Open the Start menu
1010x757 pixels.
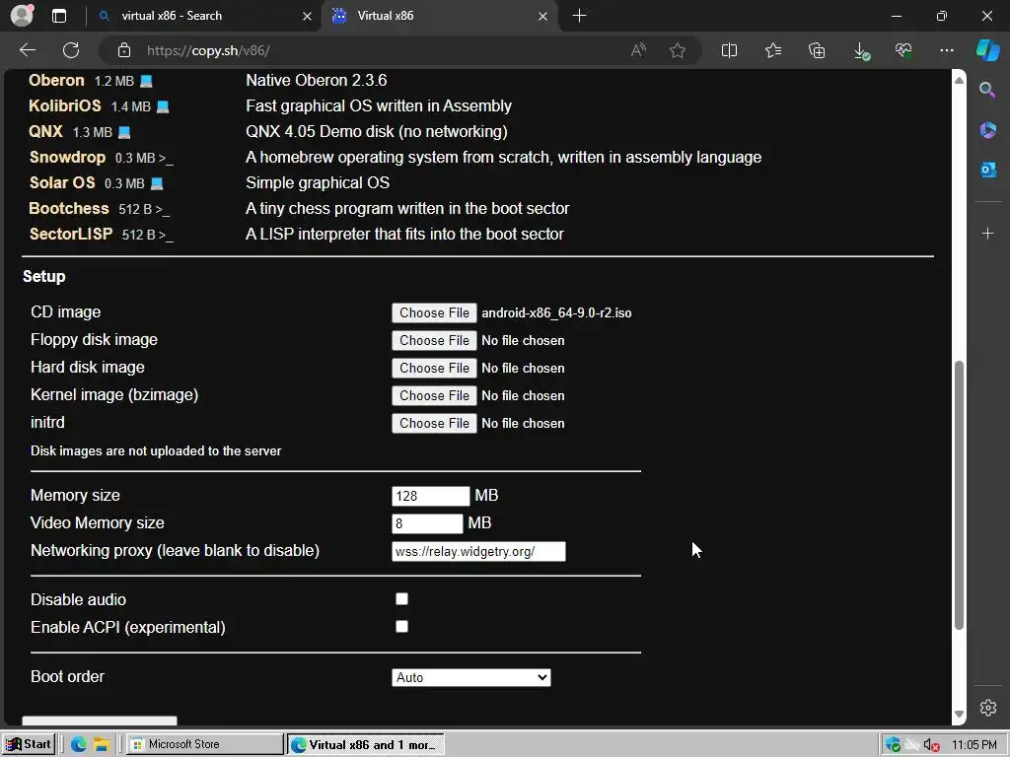tap(29, 744)
